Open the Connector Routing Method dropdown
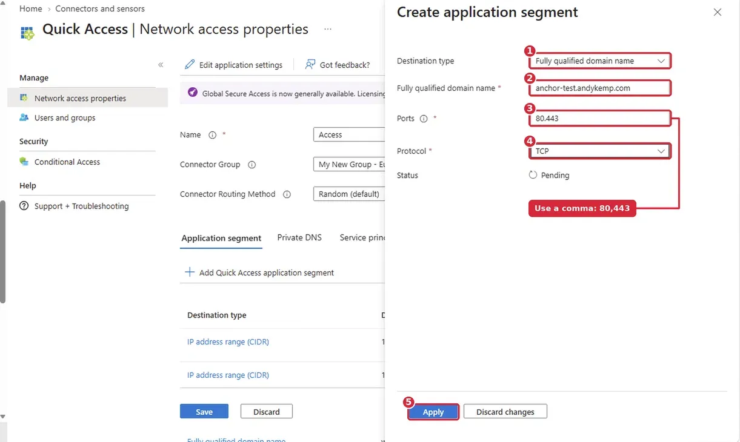Viewport: 740px width, 442px height. click(349, 194)
